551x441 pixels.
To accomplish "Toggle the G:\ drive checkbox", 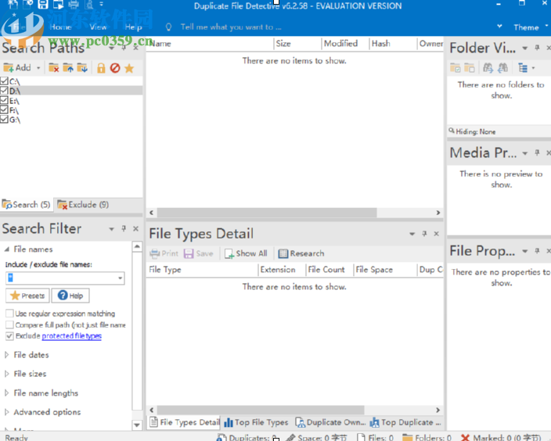I will (x=4, y=120).
